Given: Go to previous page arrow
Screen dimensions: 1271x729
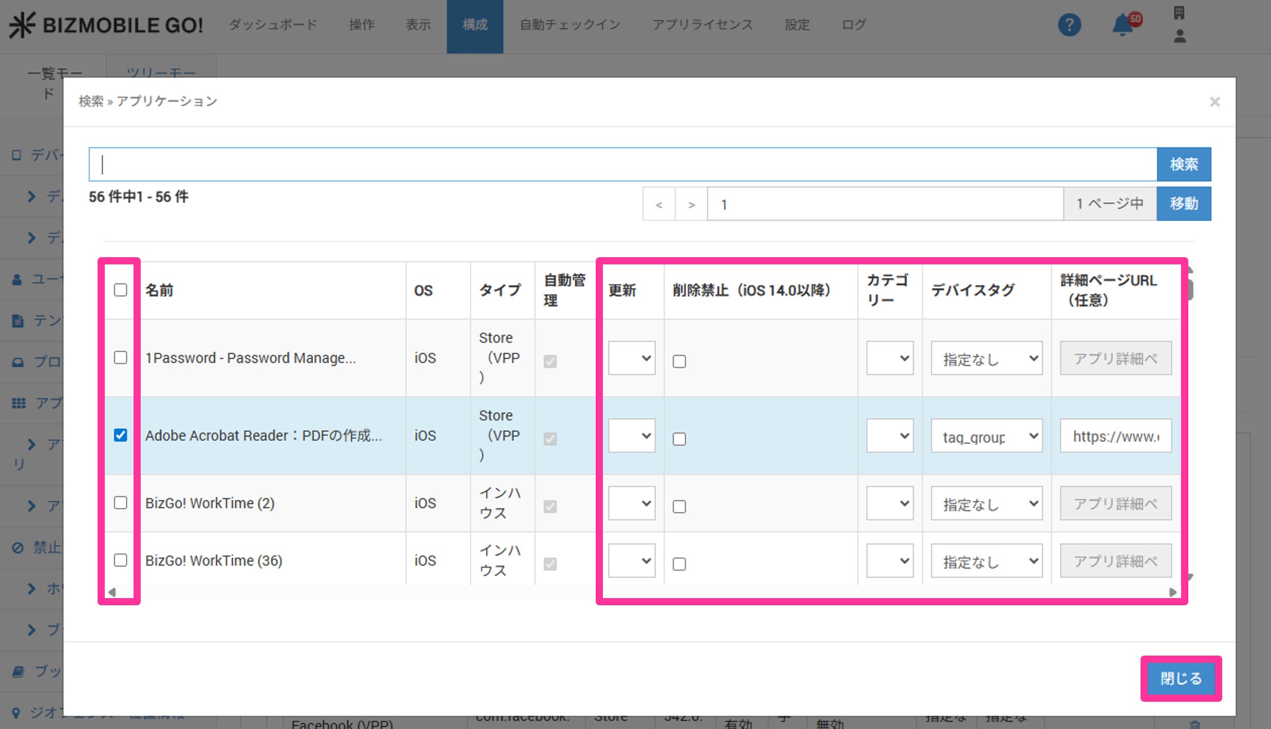Looking at the screenshot, I should 659,204.
